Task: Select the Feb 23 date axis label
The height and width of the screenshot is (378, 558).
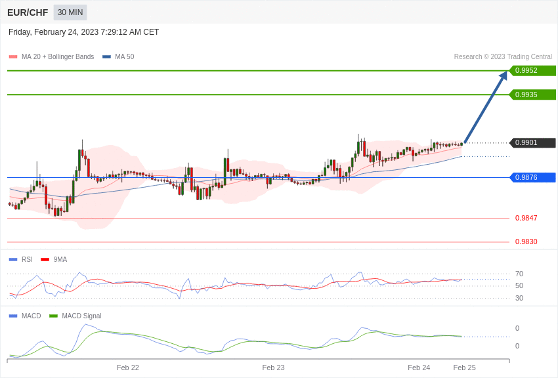Action: (x=274, y=367)
